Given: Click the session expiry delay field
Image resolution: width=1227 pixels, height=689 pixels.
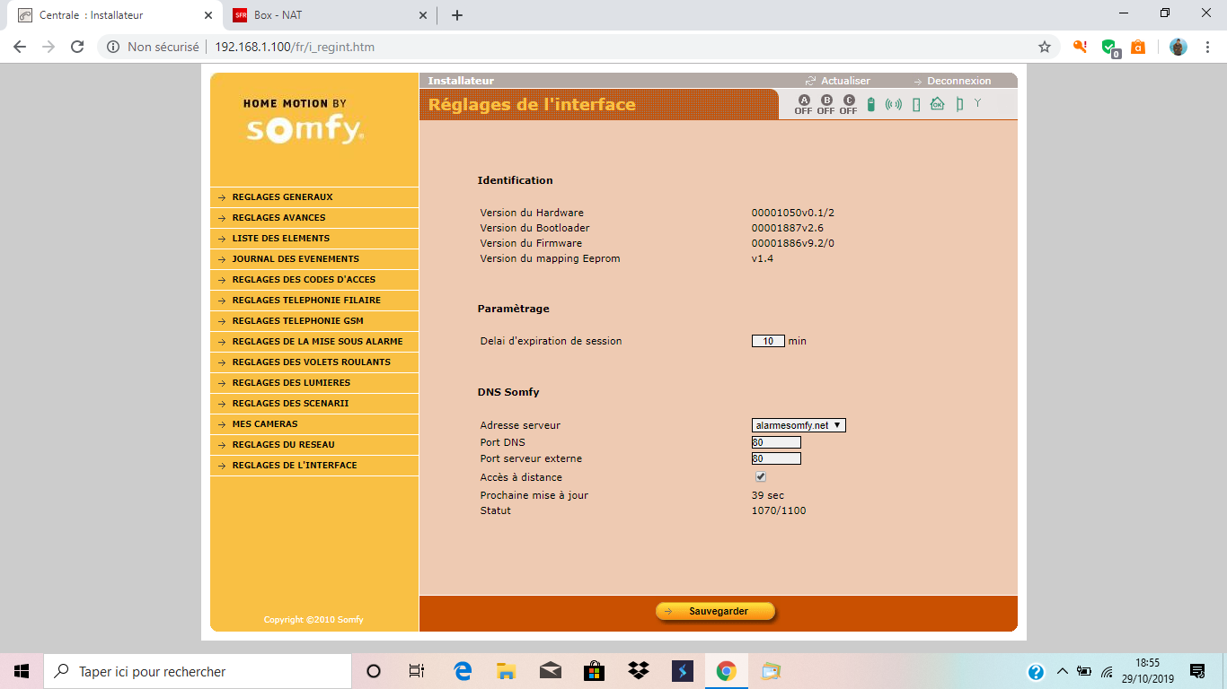Looking at the screenshot, I should [768, 341].
